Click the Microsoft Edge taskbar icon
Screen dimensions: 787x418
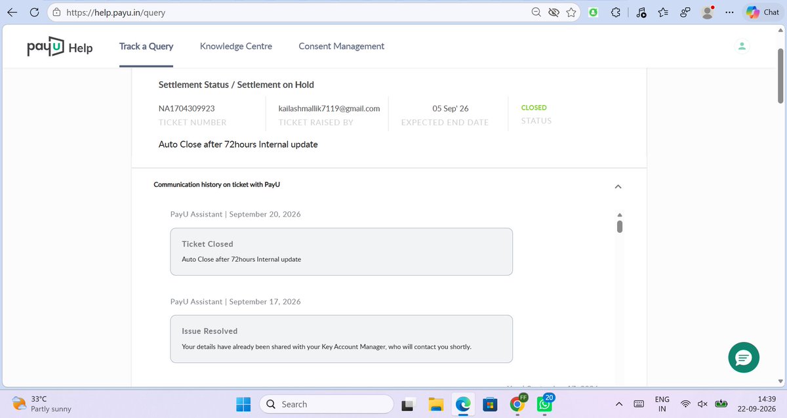tap(463, 404)
